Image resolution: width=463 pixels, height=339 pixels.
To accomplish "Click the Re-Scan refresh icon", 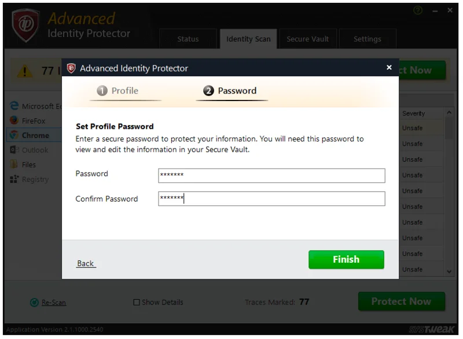I will [34, 302].
